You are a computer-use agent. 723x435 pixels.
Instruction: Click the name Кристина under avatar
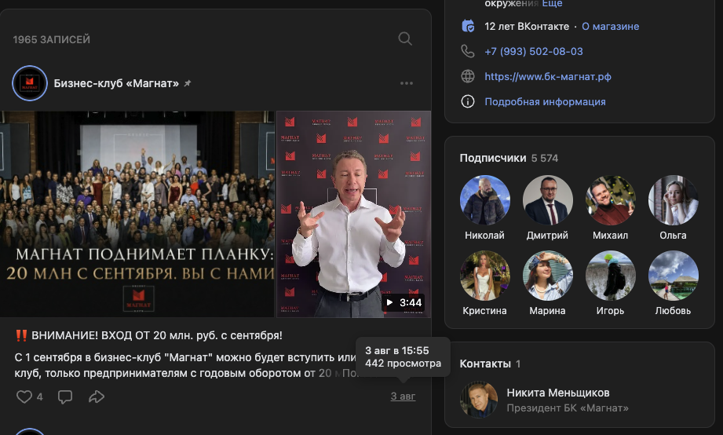pyautogui.click(x=484, y=311)
